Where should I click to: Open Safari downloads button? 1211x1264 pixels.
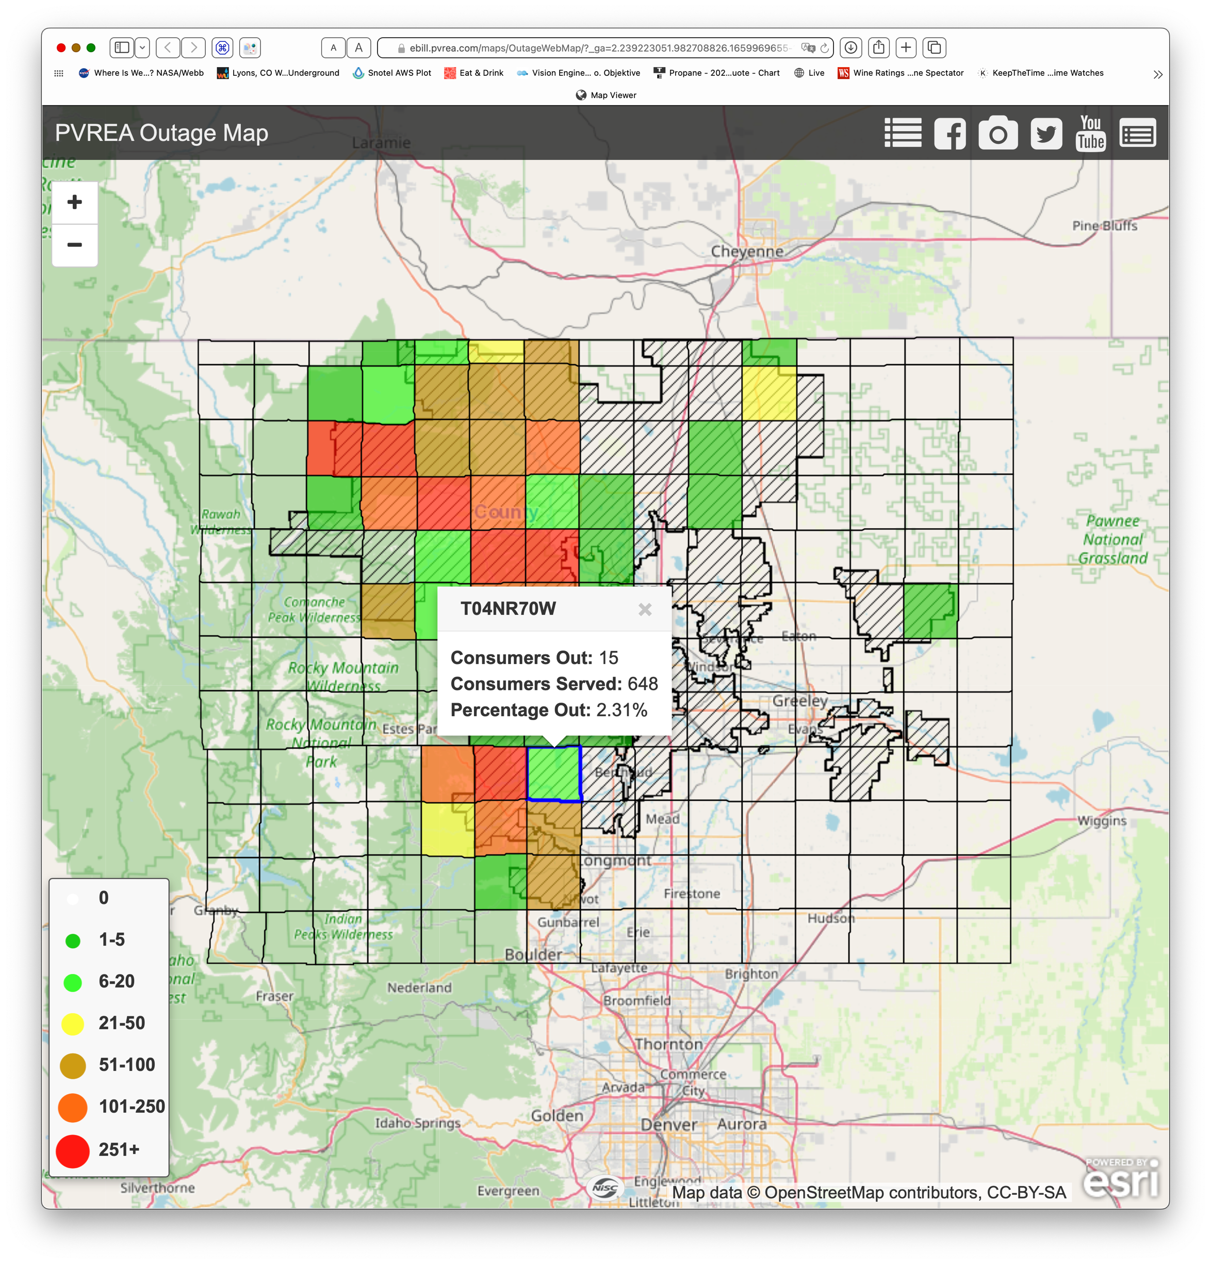click(x=850, y=47)
